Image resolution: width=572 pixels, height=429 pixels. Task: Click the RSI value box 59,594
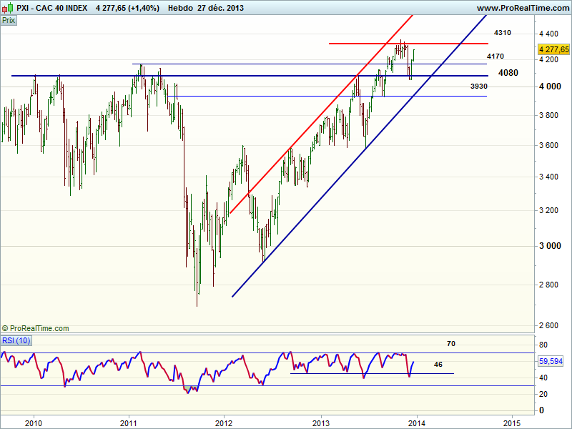point(551,362)
